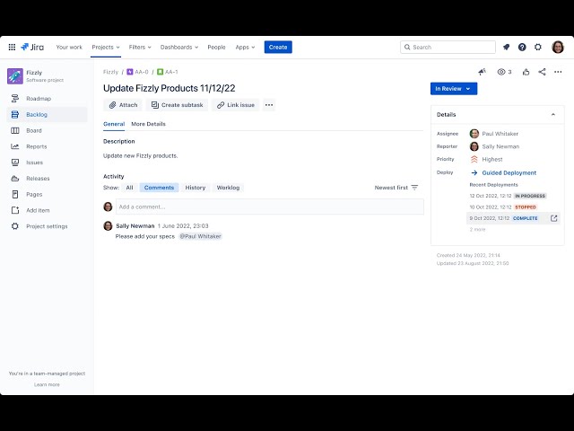Click the Fizzly project rocket icon
The height and width of the screenshot is (431, 574).
15,75
